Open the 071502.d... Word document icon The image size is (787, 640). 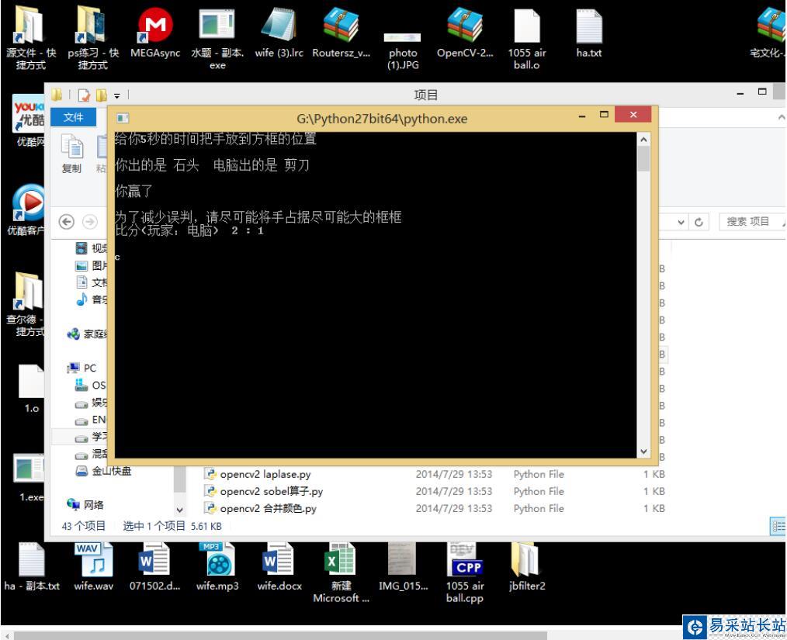154,559
